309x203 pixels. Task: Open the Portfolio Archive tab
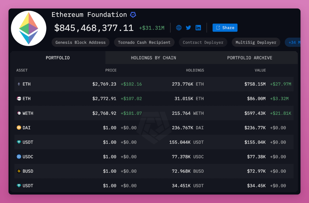[250, 58]
